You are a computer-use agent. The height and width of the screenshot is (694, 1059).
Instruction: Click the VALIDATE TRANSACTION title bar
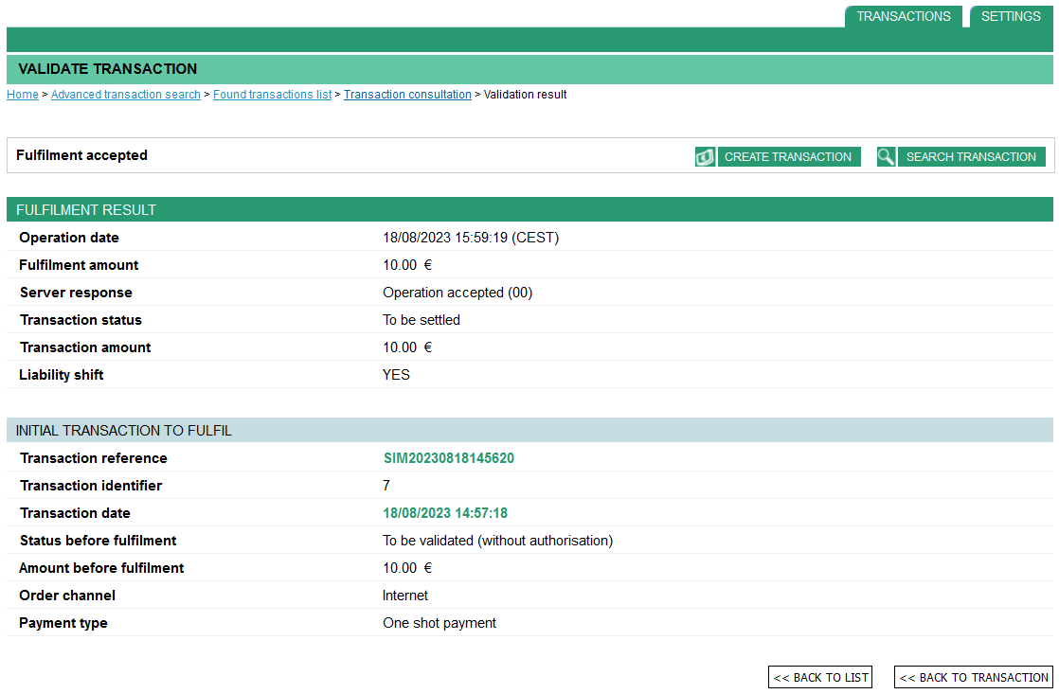[x=107, y=68]
